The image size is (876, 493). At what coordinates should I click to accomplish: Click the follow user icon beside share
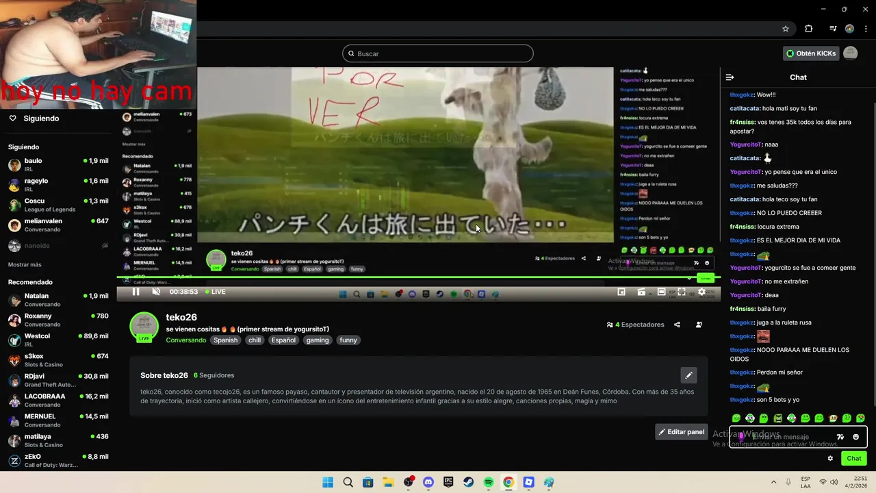[699, 325]
